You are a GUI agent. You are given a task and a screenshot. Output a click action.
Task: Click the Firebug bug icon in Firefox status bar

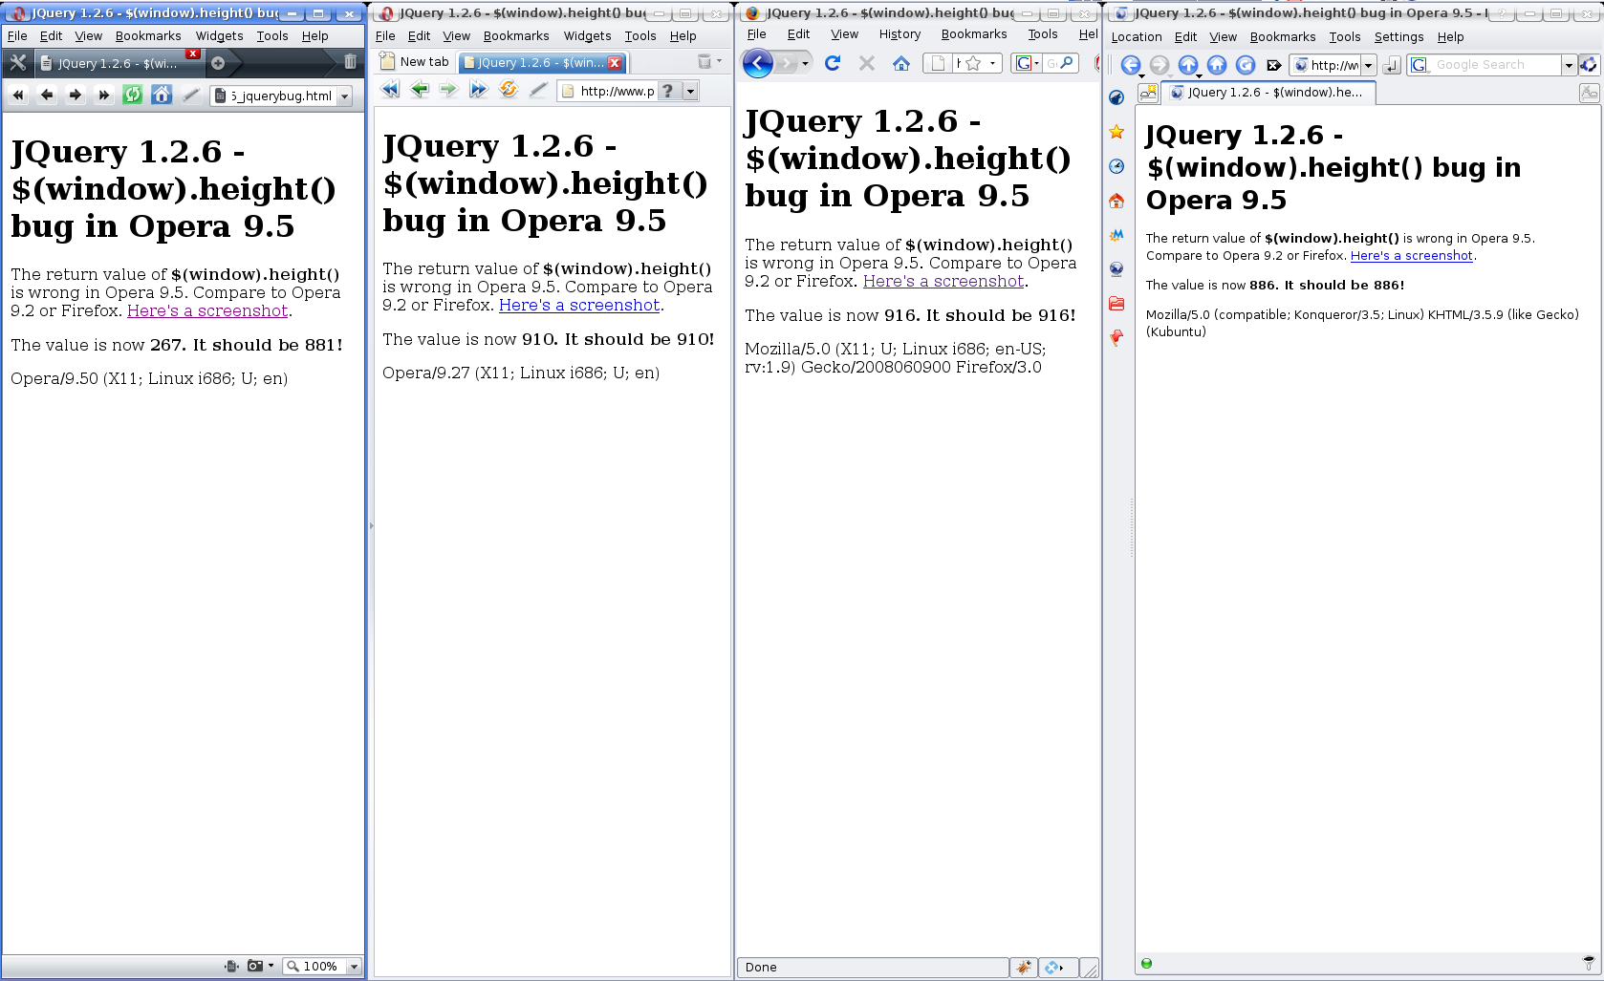[1023, 968]
